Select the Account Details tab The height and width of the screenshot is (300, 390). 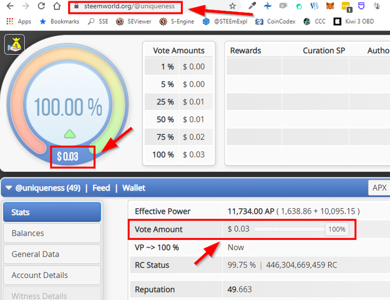(52, 275)
